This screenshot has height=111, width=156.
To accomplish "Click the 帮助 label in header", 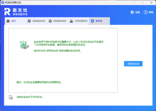I will point(151,12).
